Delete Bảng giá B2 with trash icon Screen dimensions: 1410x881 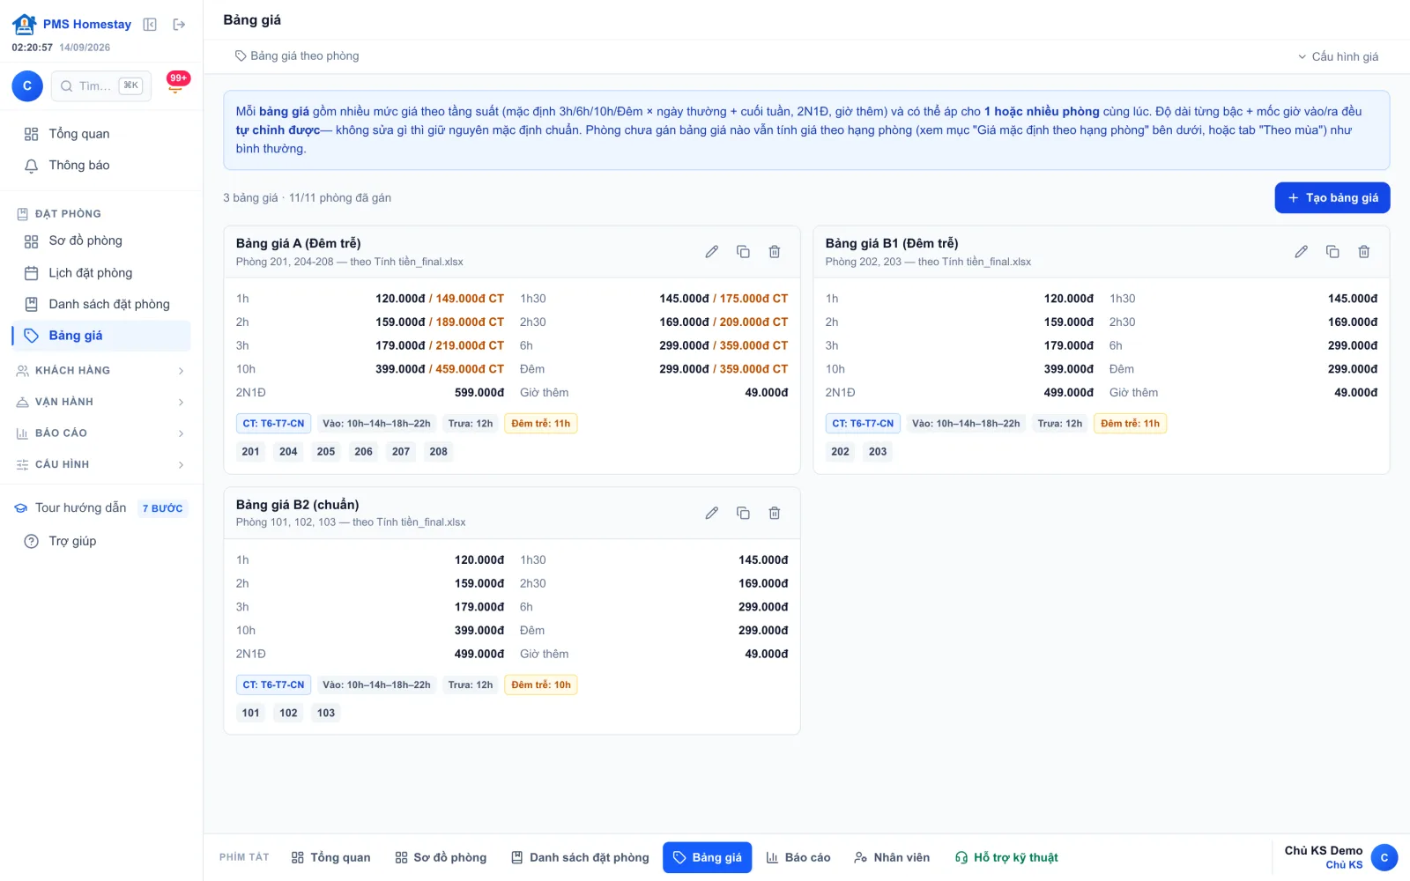coord(775,513)
